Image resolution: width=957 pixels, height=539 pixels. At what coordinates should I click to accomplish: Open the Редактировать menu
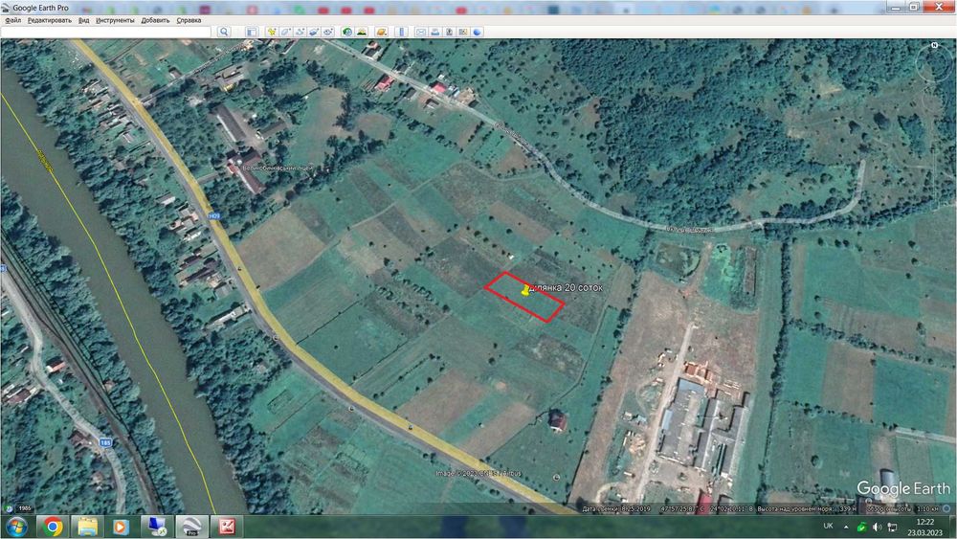(x=50, y=20)
